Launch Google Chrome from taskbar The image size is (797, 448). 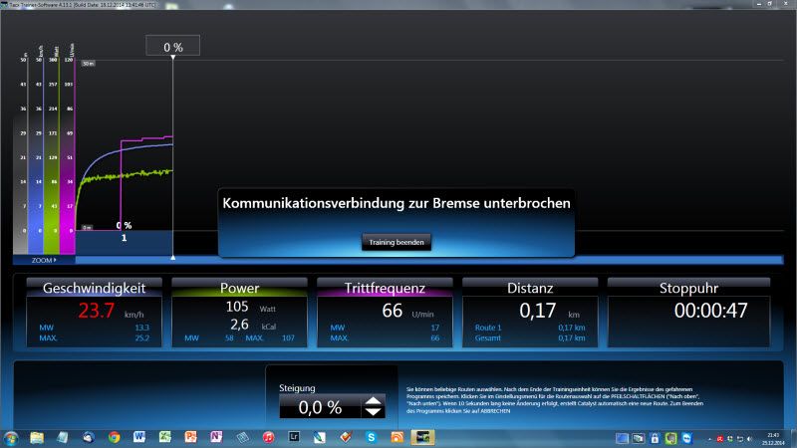(x=114, y=438)
